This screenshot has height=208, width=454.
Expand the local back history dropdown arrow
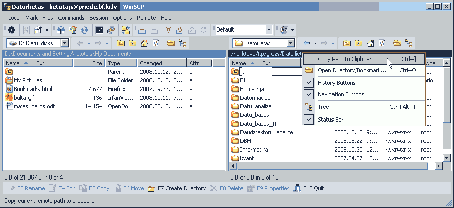coord(89,43)
